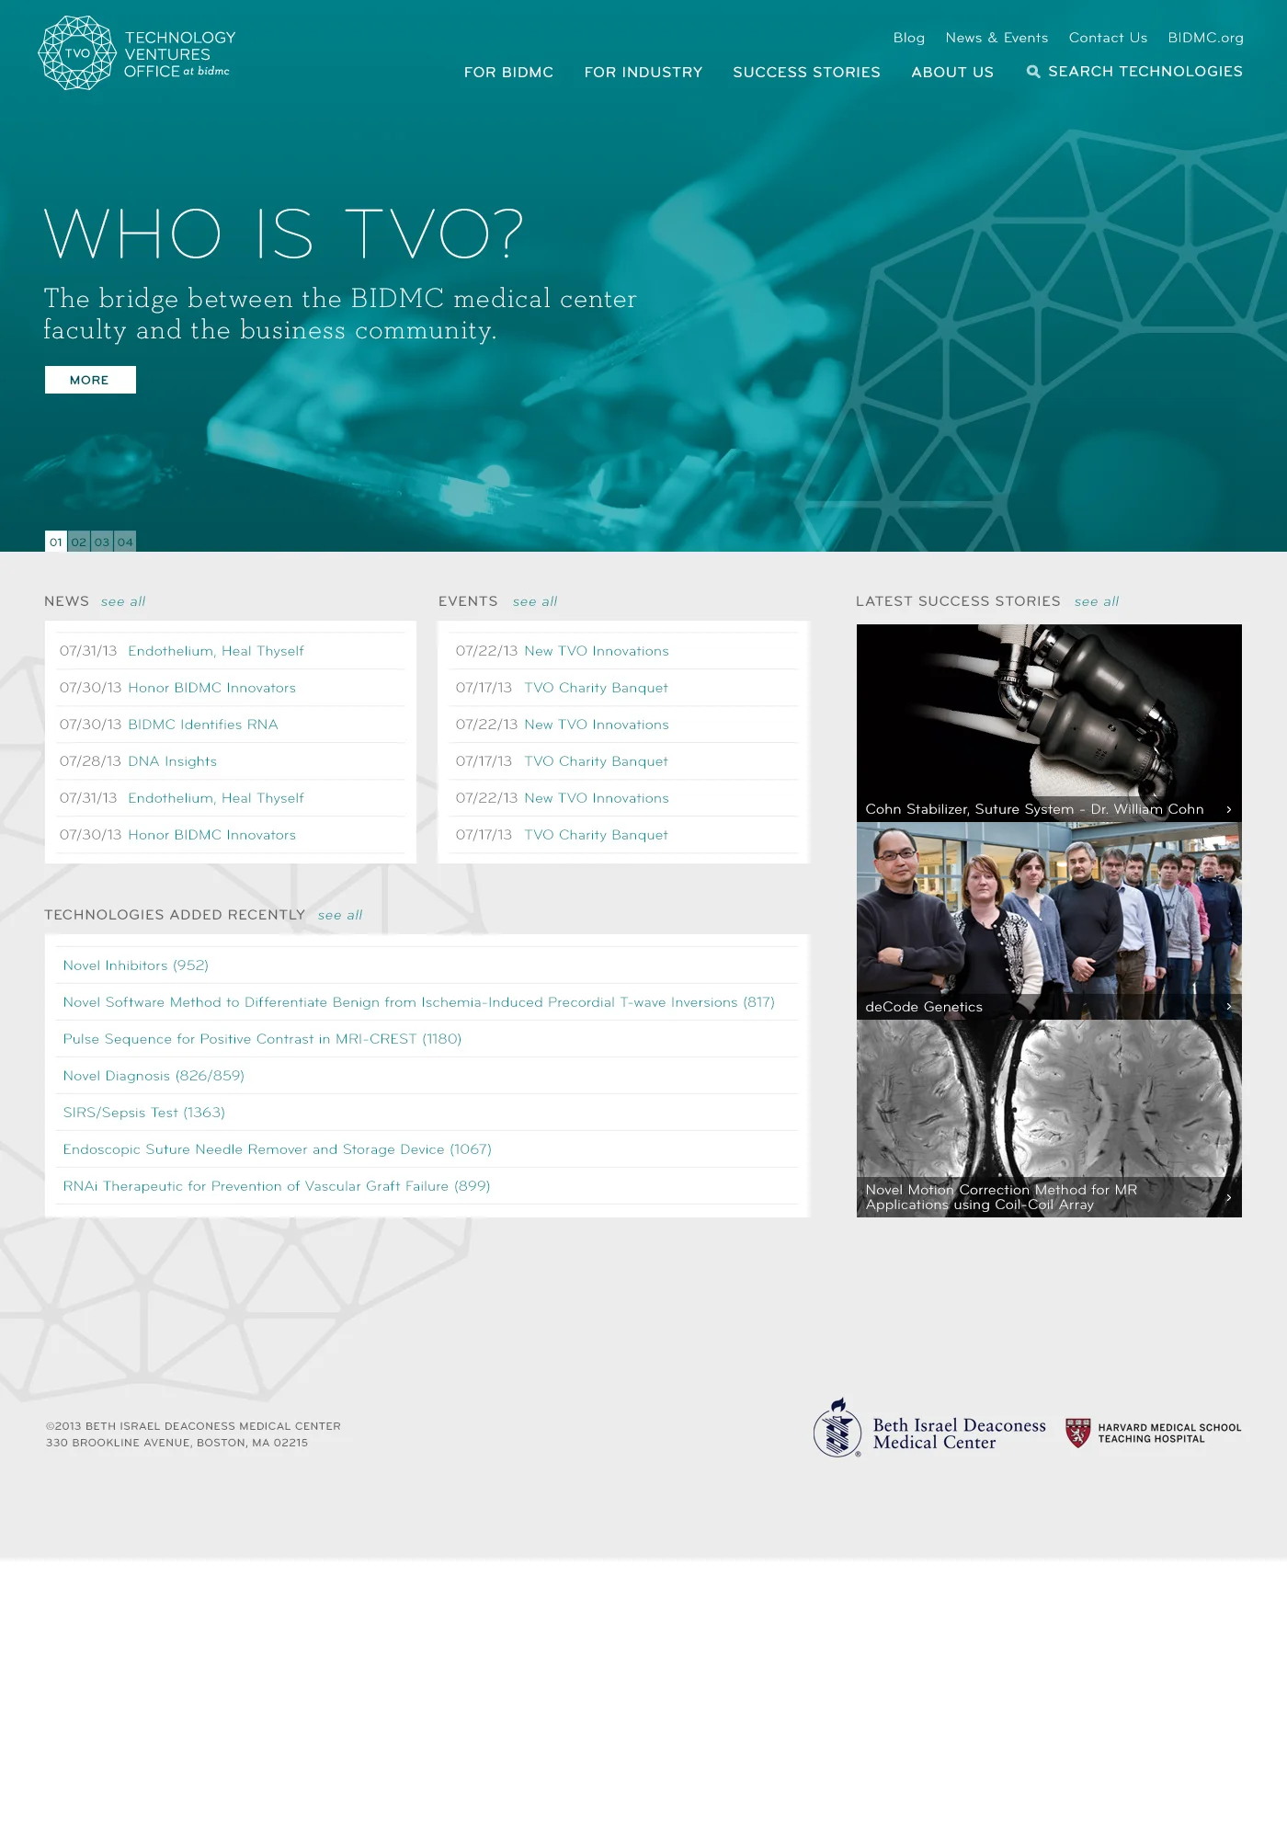This screenshot has width=1287, height=1839.
Task: Go to Success Stories in the main navigation
Action: [806, 72]
